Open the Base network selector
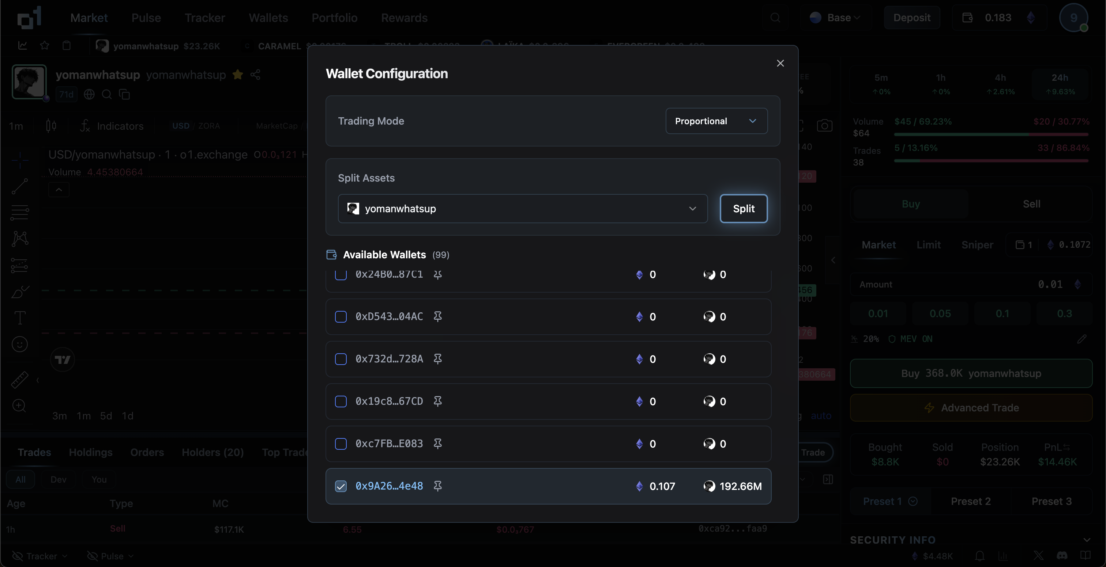The width and height of the screenshot is (1106, 567). (x=835, y=18)
